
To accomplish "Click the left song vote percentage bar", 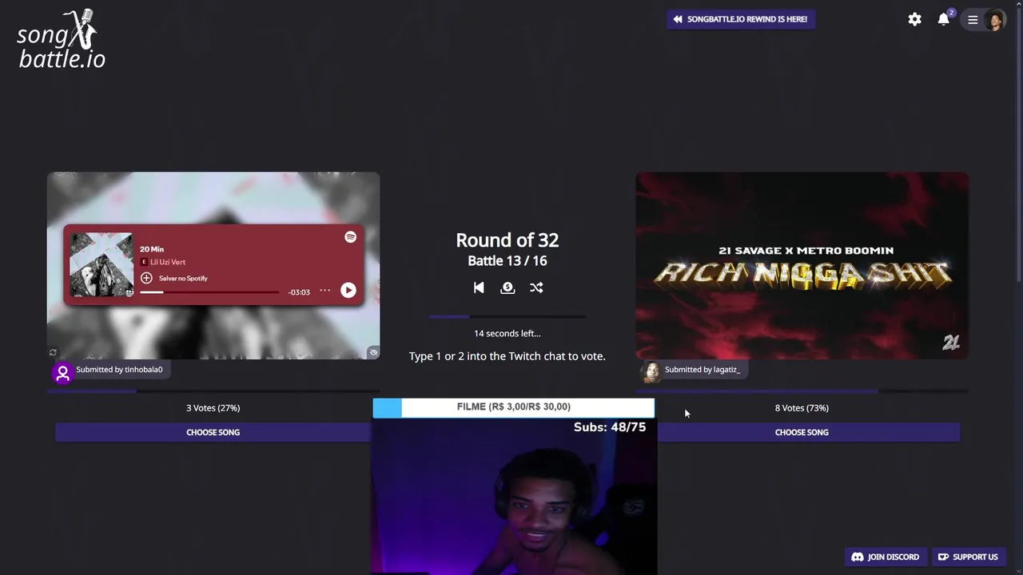I will coord(213,391).
